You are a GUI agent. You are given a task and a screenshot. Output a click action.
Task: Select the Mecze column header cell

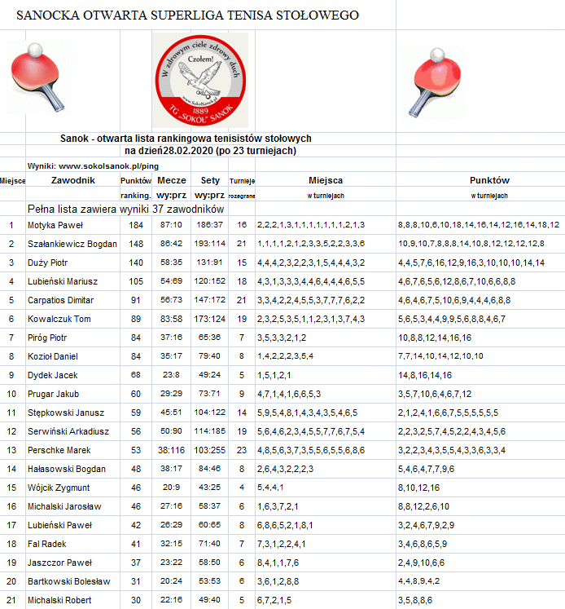pos(172,181)
